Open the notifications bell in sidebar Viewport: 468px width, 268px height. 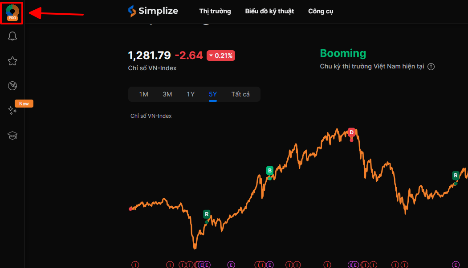(x=12, y=36)
